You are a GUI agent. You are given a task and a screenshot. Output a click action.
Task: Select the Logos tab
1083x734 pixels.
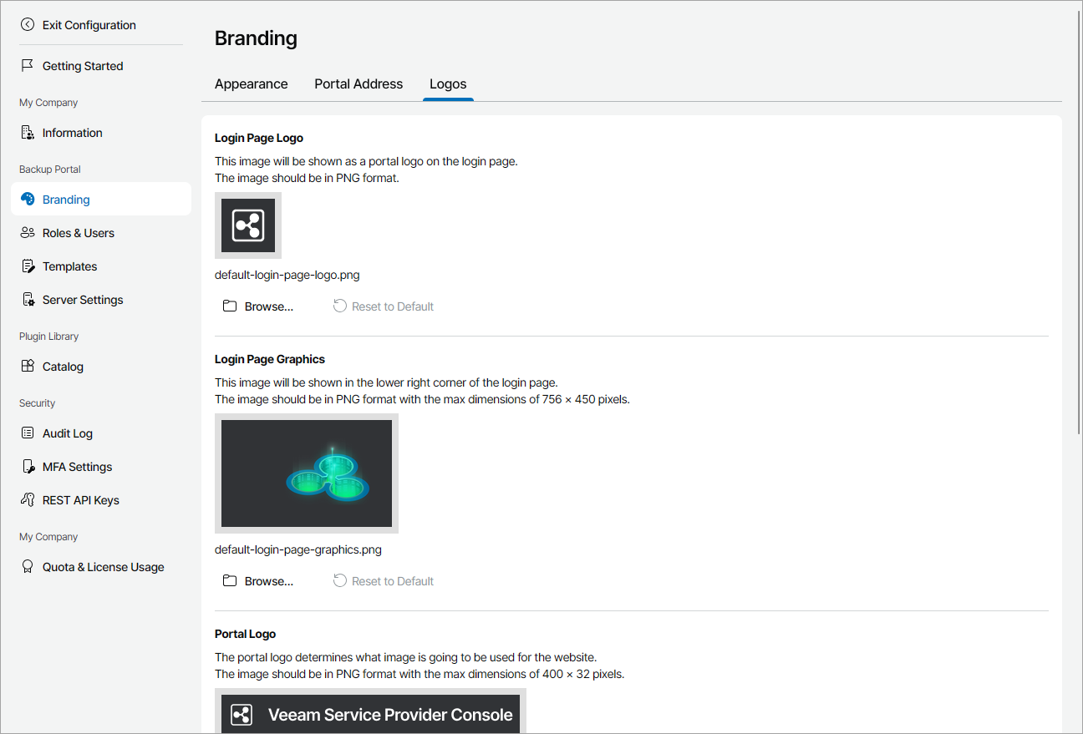tap(448, 84)
